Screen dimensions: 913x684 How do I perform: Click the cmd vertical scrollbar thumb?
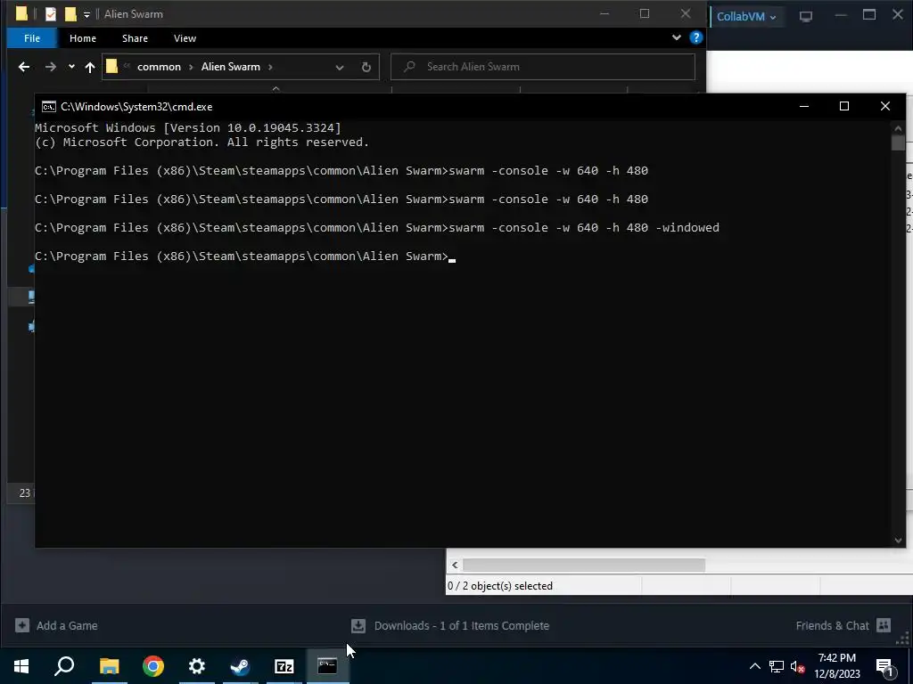898,142
